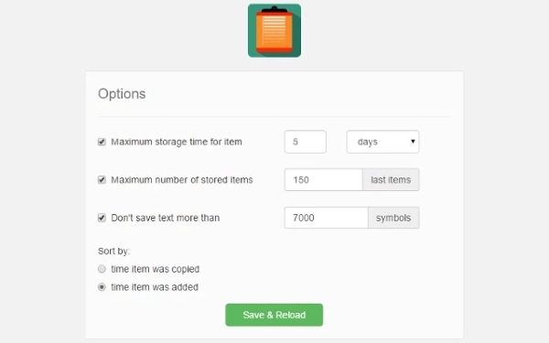Focus the storage time field showing 5
549x343 pixels.
306,142
